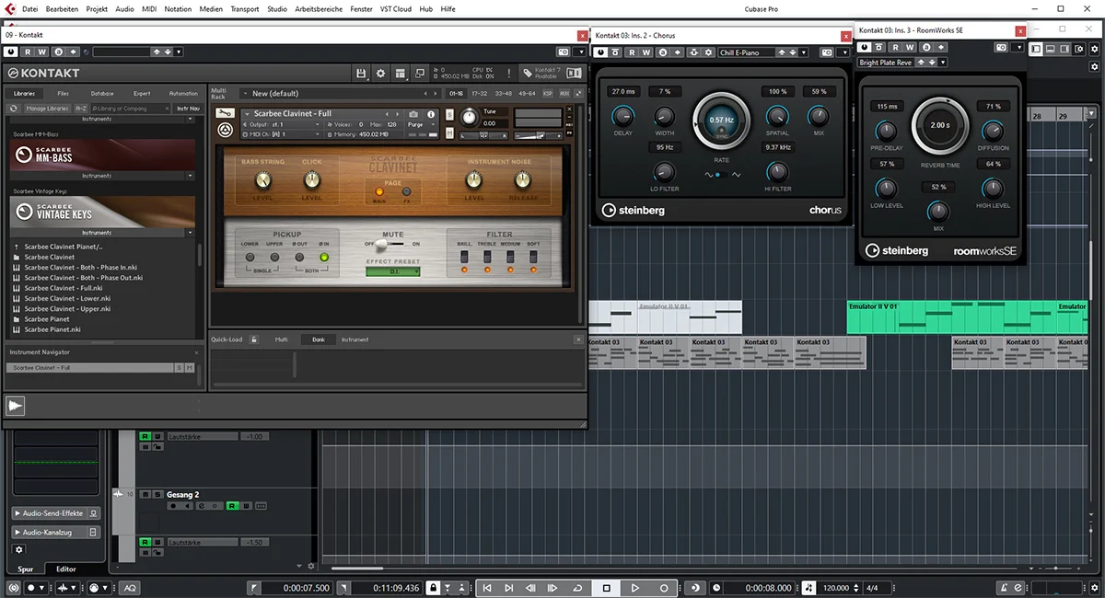Refresh the Kontakt libraries list

coord(14,109)
